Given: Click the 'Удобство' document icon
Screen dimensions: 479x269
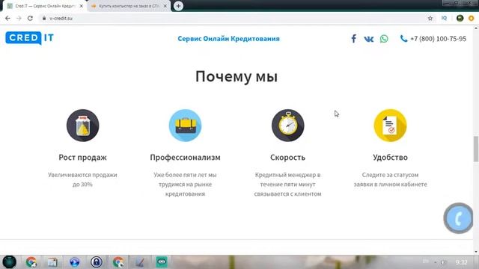Looking at the screenshot, I should coord(390,126).
